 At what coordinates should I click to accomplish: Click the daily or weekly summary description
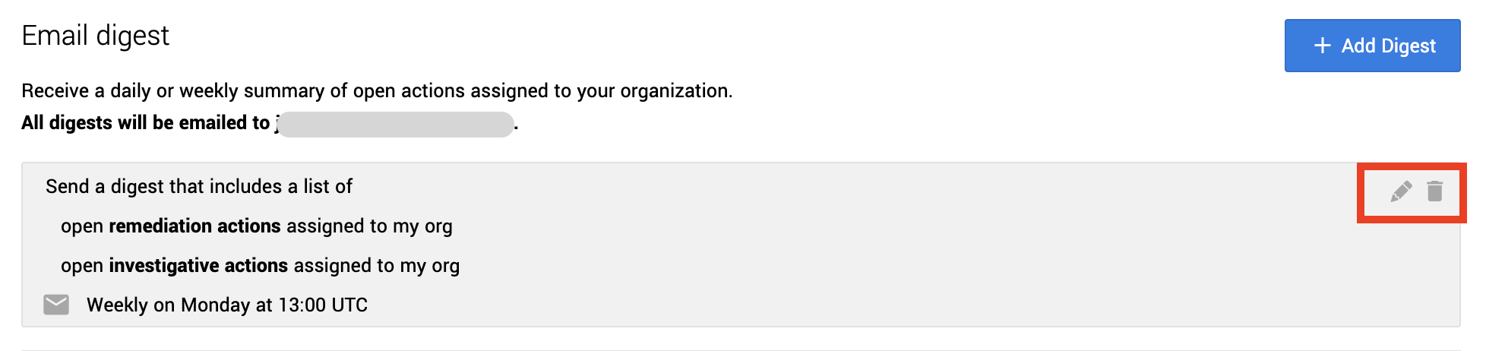377,91
